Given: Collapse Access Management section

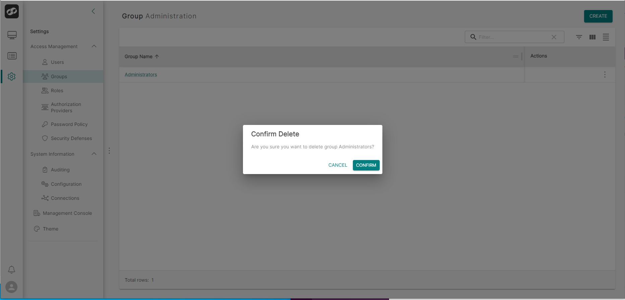Looking at the screenshot, I should click(x=94, y=46).
